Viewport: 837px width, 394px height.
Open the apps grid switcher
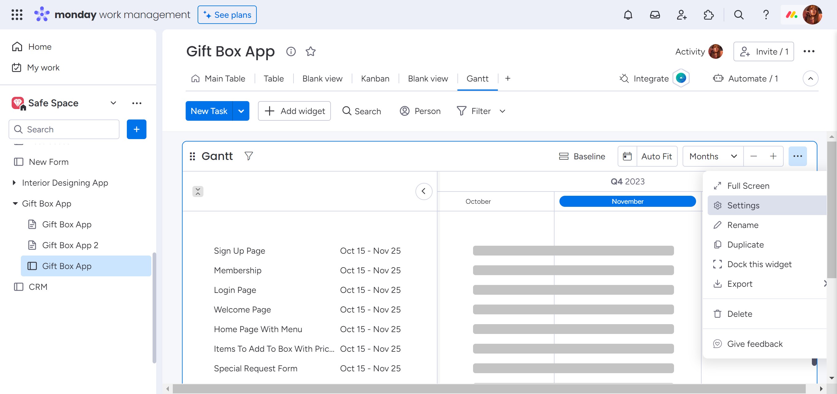[x=17, y=15]
